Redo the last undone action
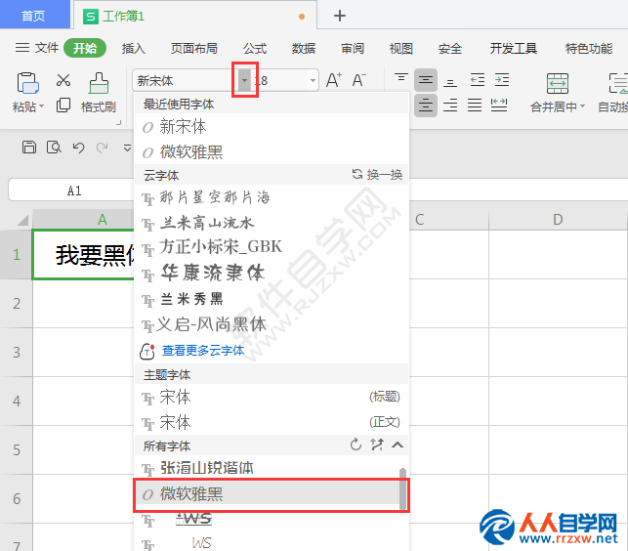628x551 pixels. coord(103,148)
